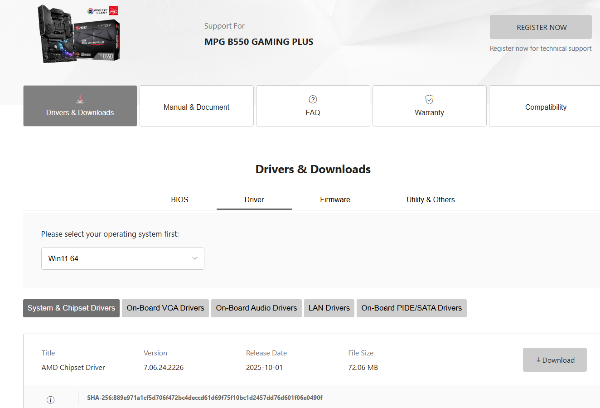Image resolution: width=600 pixels, height=408 pixels.
Task: Click the question mark icon above FAQ
Action: (x=313, y=99)
